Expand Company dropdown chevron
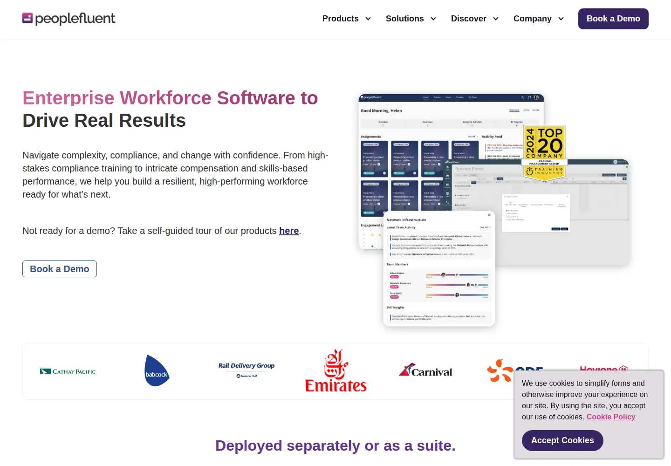671x466 pixels. pyautogui.click(x=561, y=19)
